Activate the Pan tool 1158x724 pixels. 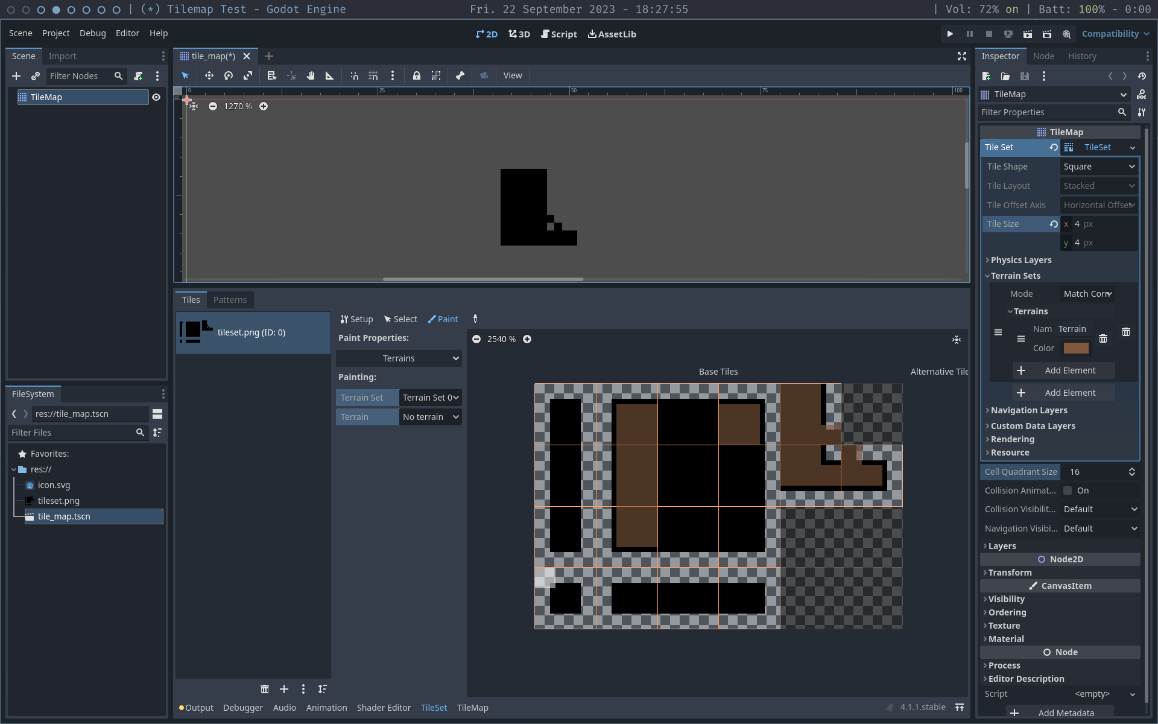click(311, 75)
